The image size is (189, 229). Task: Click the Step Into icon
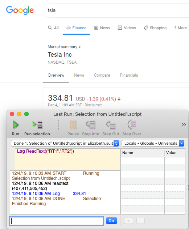(91, 125)
